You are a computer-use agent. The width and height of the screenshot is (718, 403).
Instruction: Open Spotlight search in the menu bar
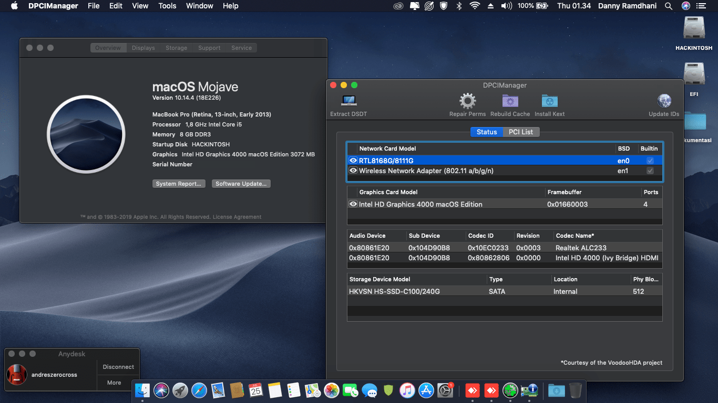click(x=669, y=6)
